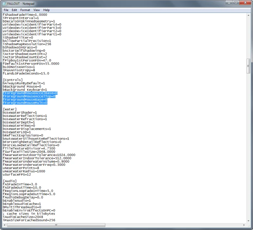Image resolution: width=253 pixels, height=230 pixels.
Task: Click the [Audio] section header
Action: pos(10,181)
